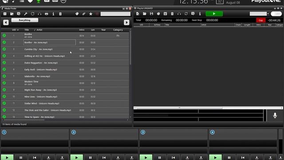Click the clock icon in Playlist toolbar

point(158,14)
